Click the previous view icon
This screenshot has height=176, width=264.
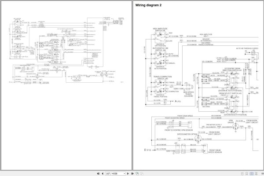tap(137, 173)
